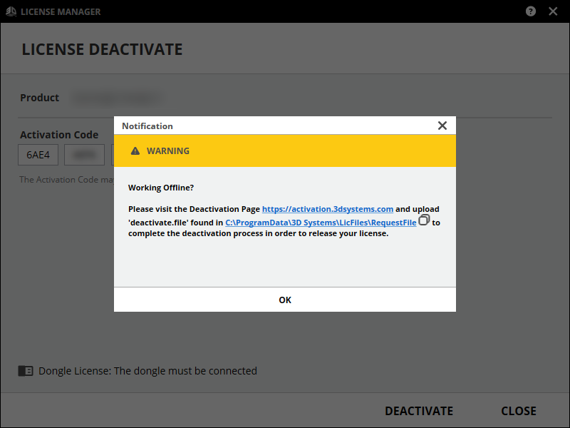Click the Product label
The width and height of the screenshot is (570, 428).
pos(40,98)
